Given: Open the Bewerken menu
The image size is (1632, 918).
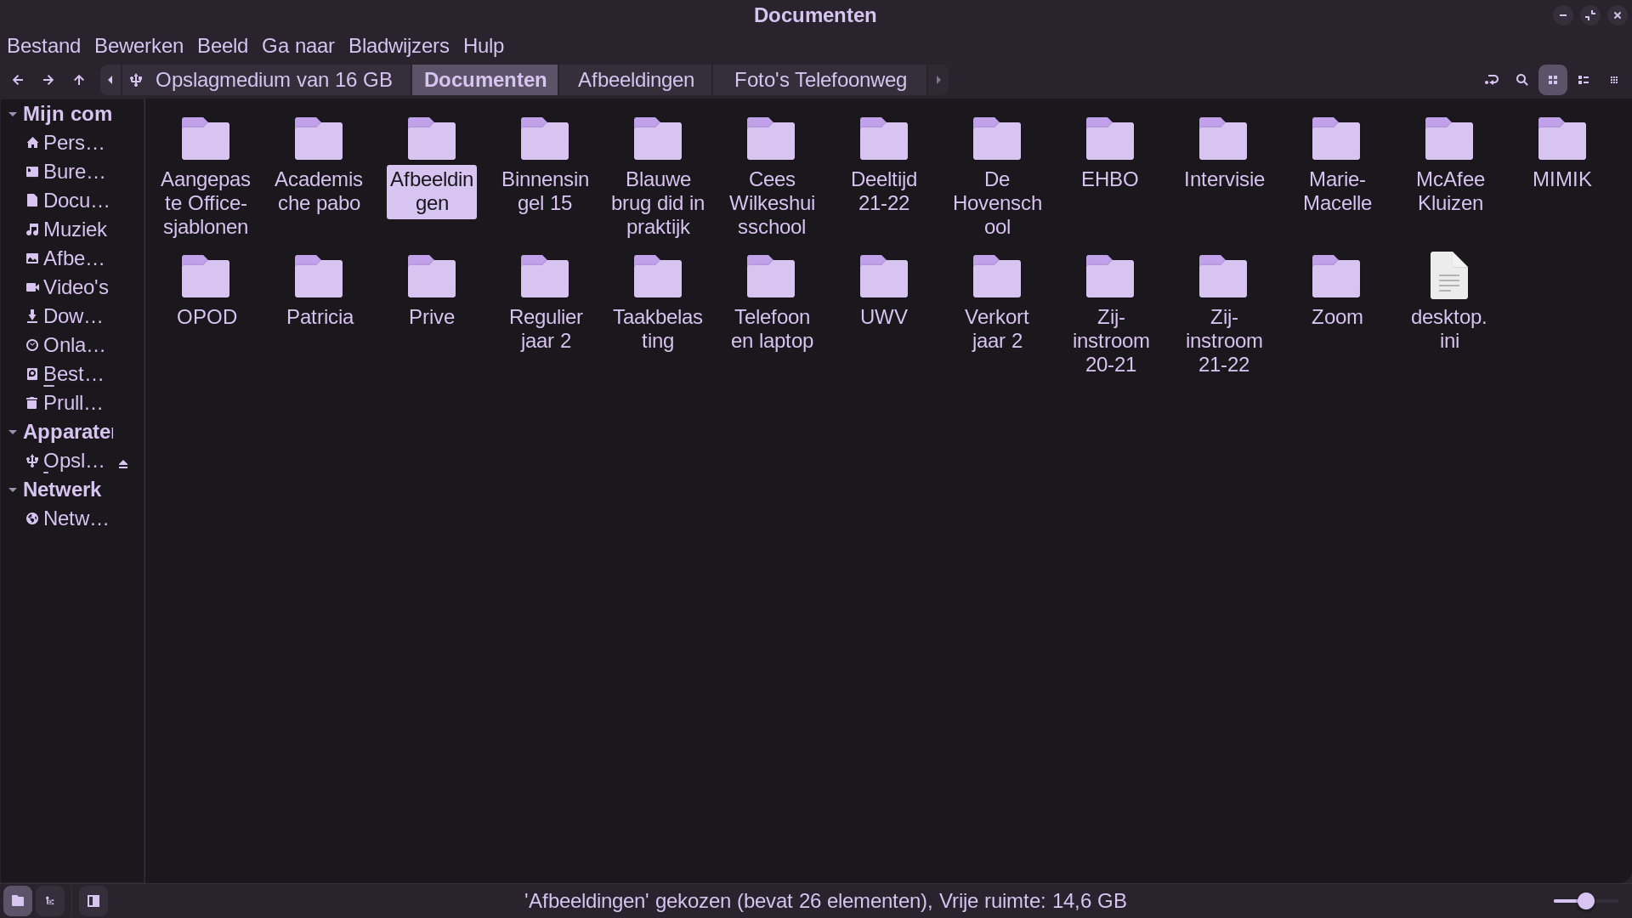Looking at the screenshot, I should pyautogui.click(x=139, y=46).
